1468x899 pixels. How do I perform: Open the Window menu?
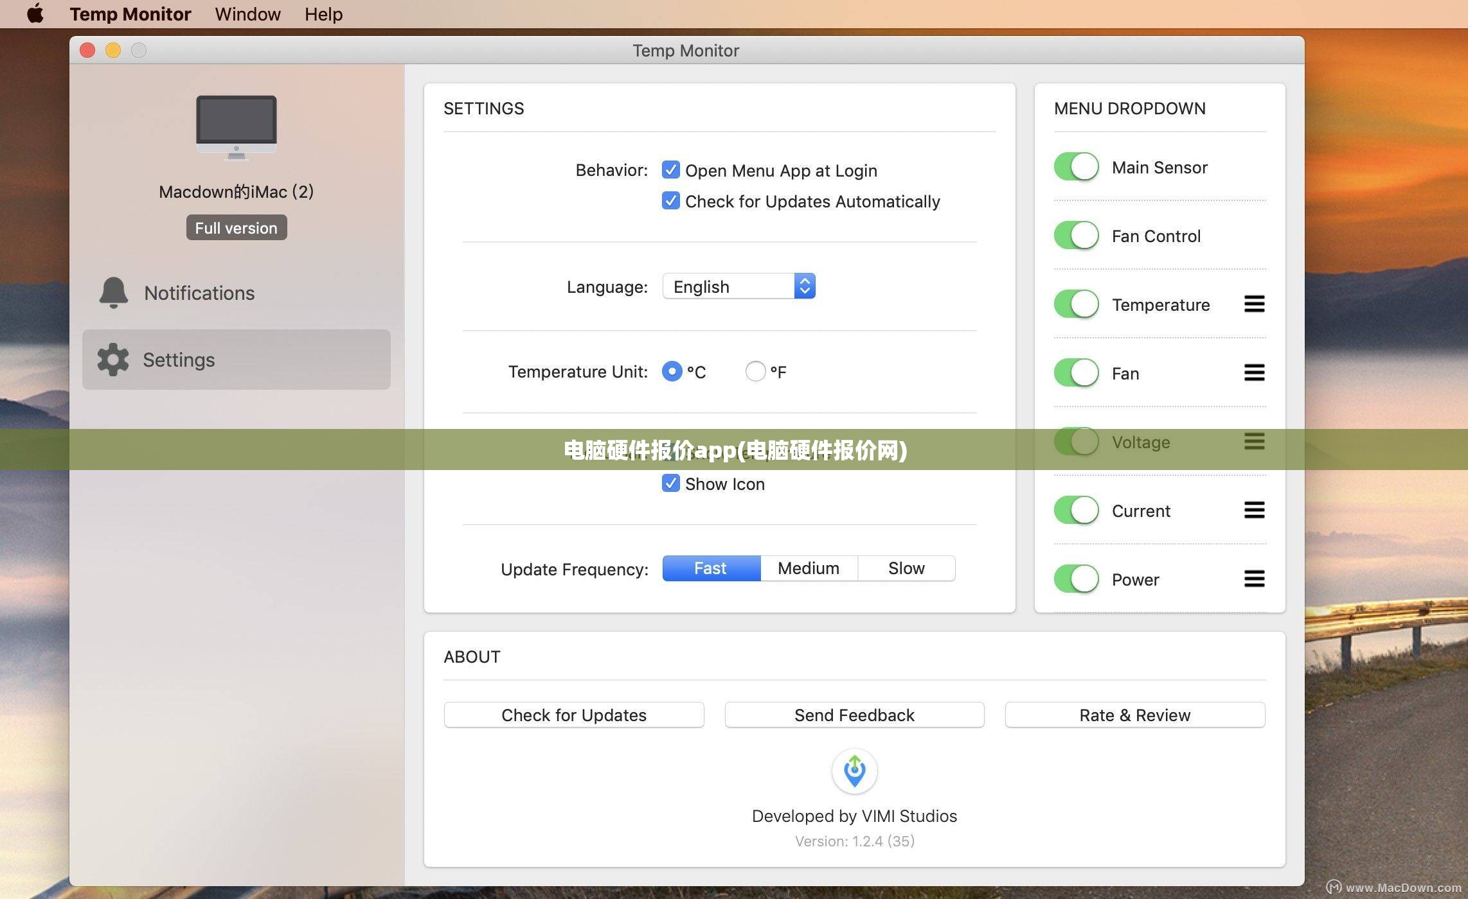247,13
